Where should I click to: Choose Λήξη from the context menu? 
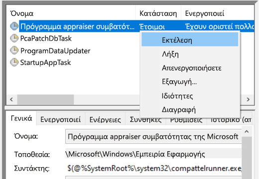pos(190,54)
